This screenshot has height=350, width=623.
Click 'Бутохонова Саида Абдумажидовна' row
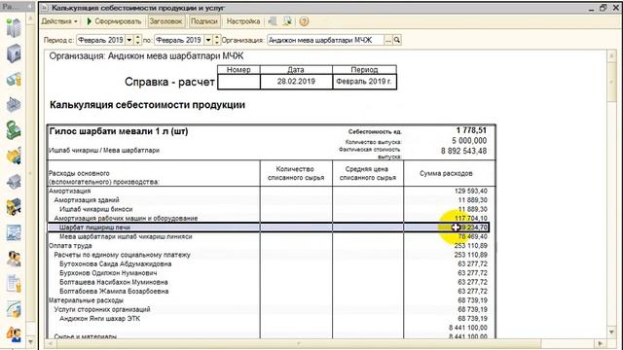272,263
